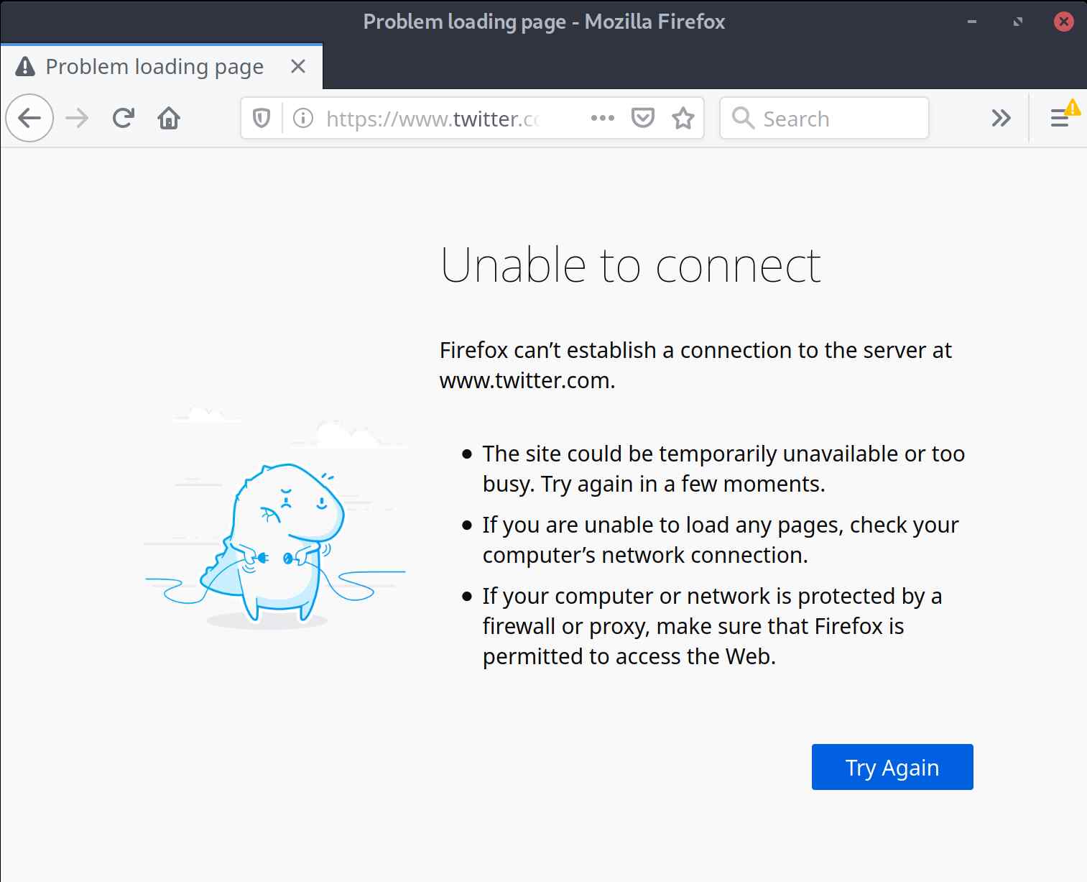Click 'check your computer's network connection' text

pos(721,540)
